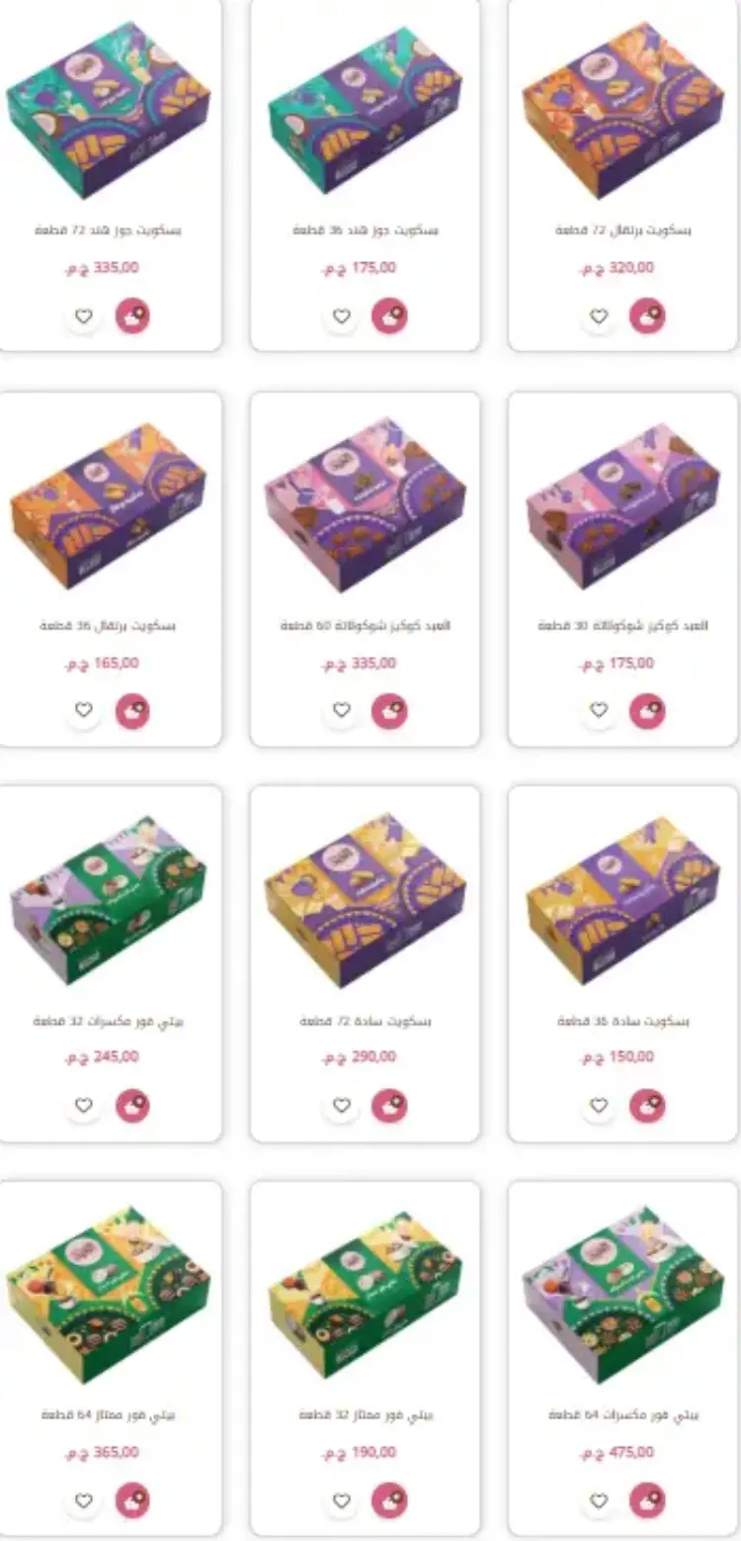This screenshot has height=1541, width=741.
Task: Open product title بيتي فور ممتاز 64 قطعة
Action: pos(109,1415)
